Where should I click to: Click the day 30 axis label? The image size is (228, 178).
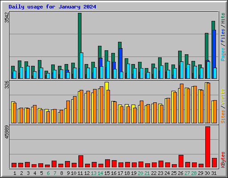pos(207,173)
